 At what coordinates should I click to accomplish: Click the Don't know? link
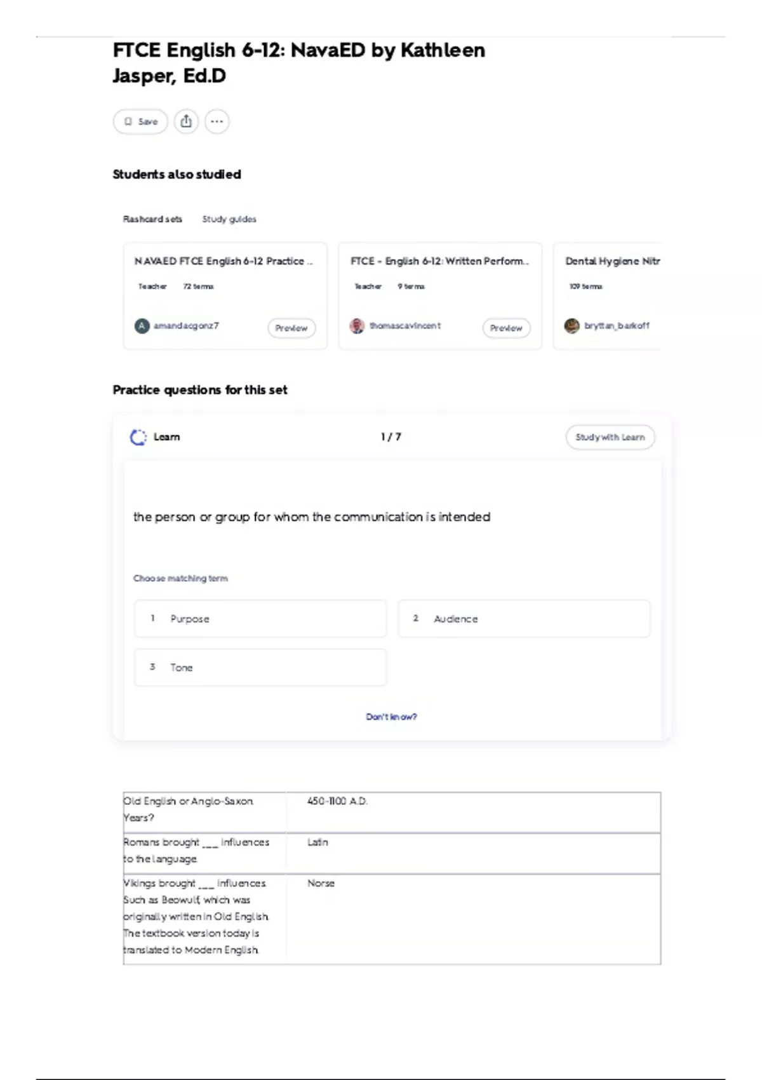pyautogui.click(x=391, y=717)
